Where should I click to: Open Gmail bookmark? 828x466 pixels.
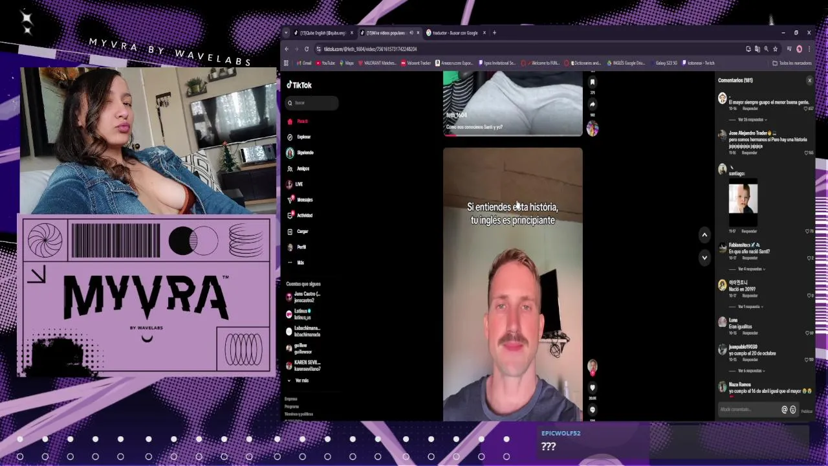pyautogui.click(x=303, y=63)
